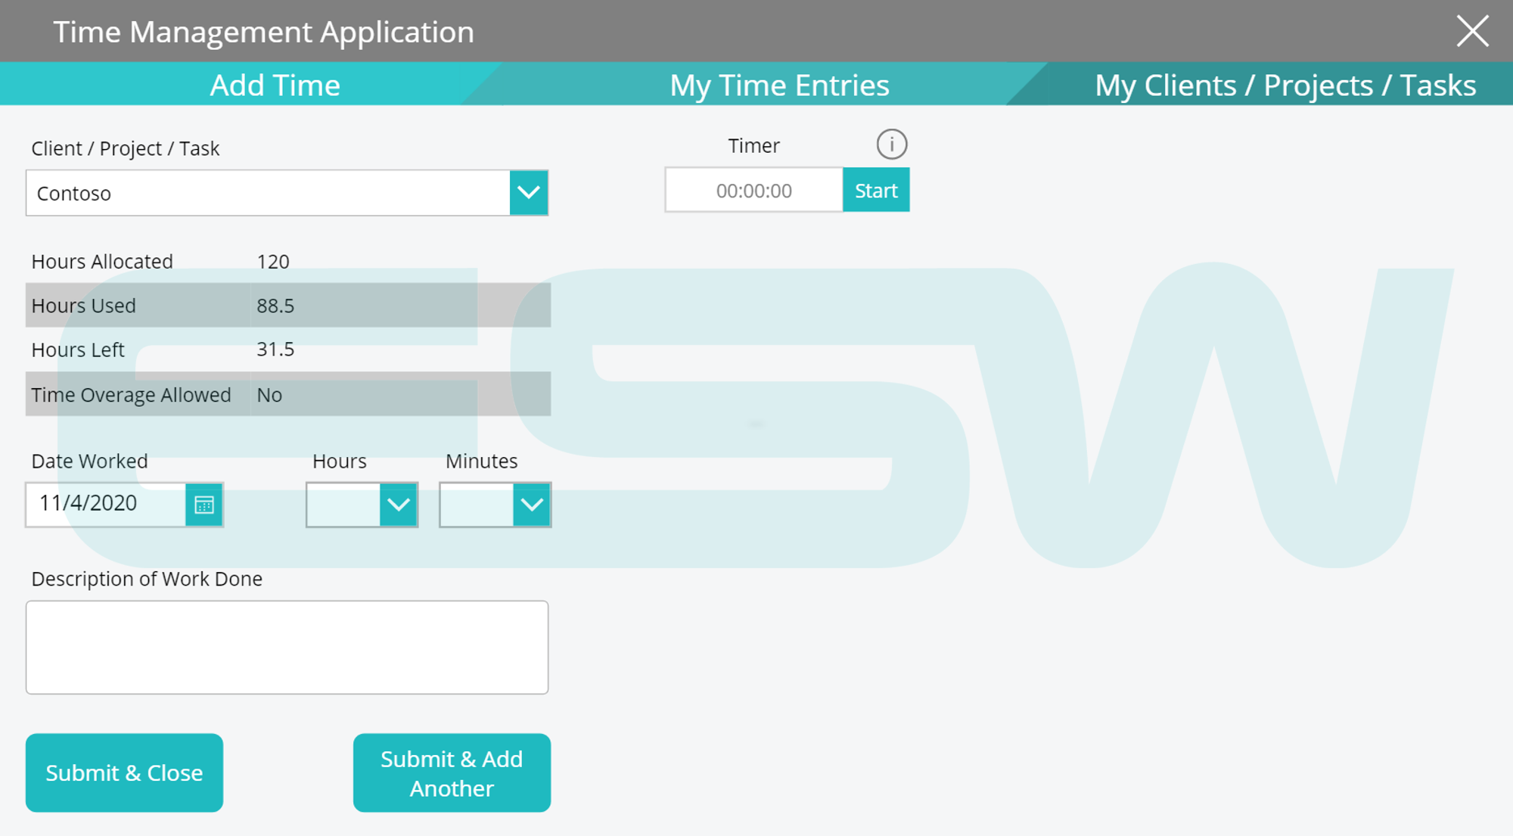Select the date worked input field
The image size is (1513, 836).
(103, 505)
